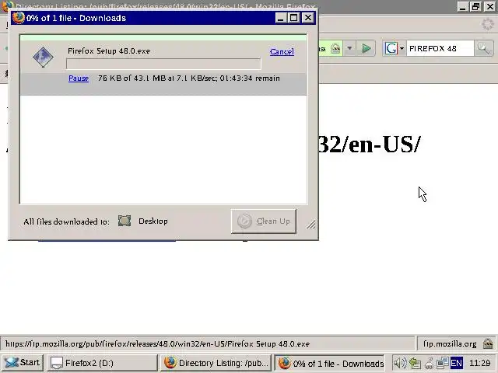Pause the Firefox Setup download
This screenshot has height=373, width=498.
tap(79, 78)
